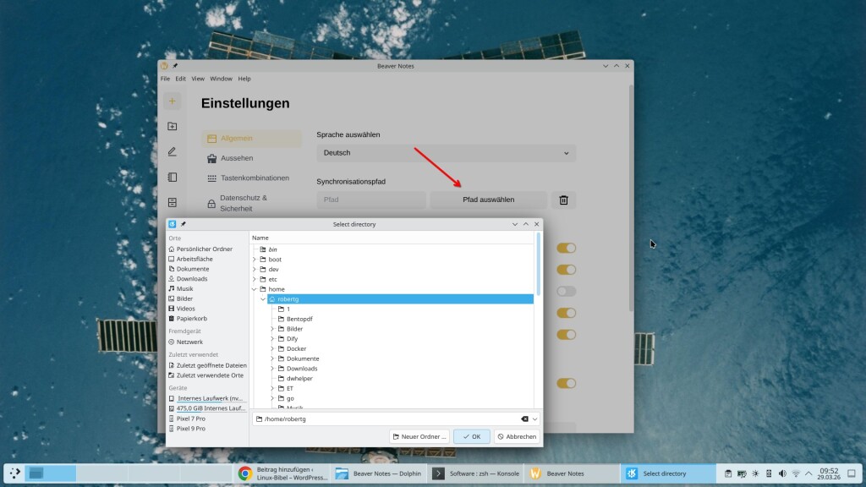Click the trash icon beside Pfad auswählen
The width and height of the screenshot is (866, 487).
coord(564,200)
